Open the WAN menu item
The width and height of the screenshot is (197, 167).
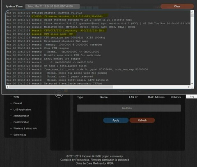click(16, 97)
